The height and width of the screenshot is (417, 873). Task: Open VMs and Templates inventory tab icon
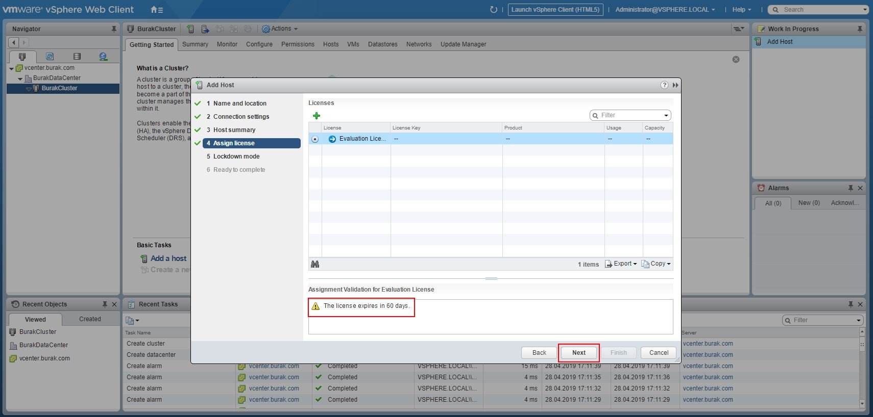[x=50, y=57]
